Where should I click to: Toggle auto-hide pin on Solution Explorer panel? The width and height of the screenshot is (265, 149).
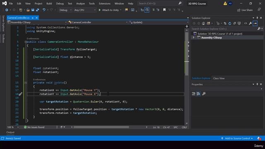pos(257,18)
